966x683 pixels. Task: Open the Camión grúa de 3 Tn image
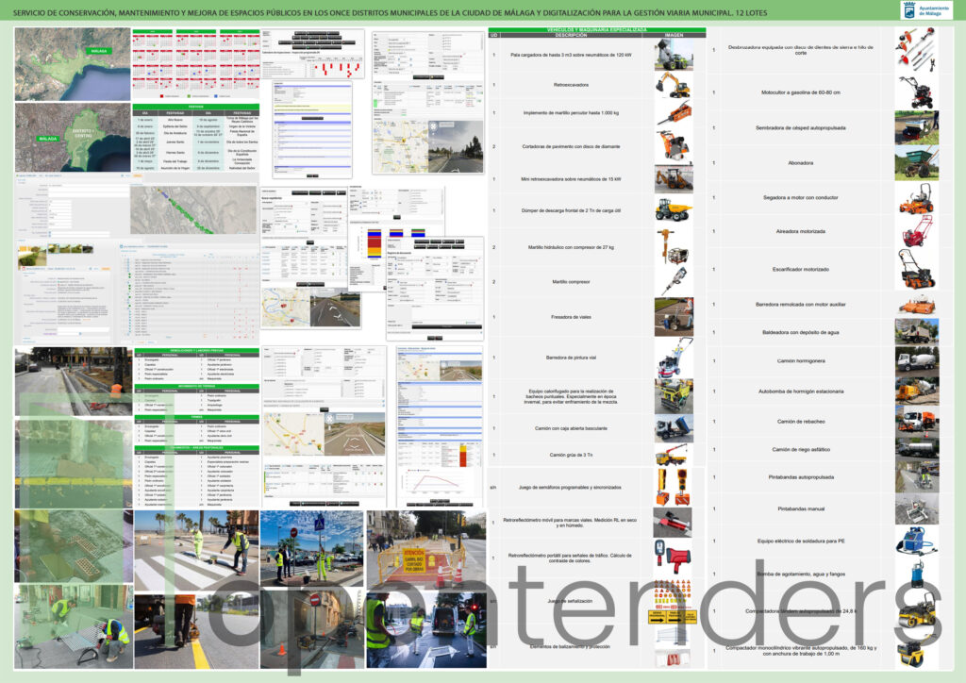click(x=674, y=455)
